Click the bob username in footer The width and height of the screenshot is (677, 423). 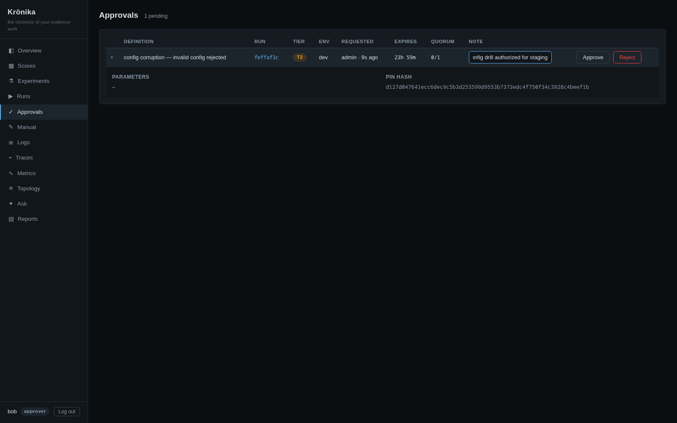click(x=12, y=412)
